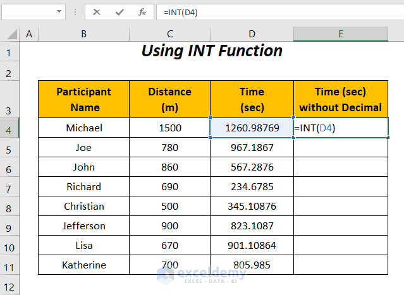Click the three-dot formula bar resize handle
The image size is (404, 295).
click(76, 11)
